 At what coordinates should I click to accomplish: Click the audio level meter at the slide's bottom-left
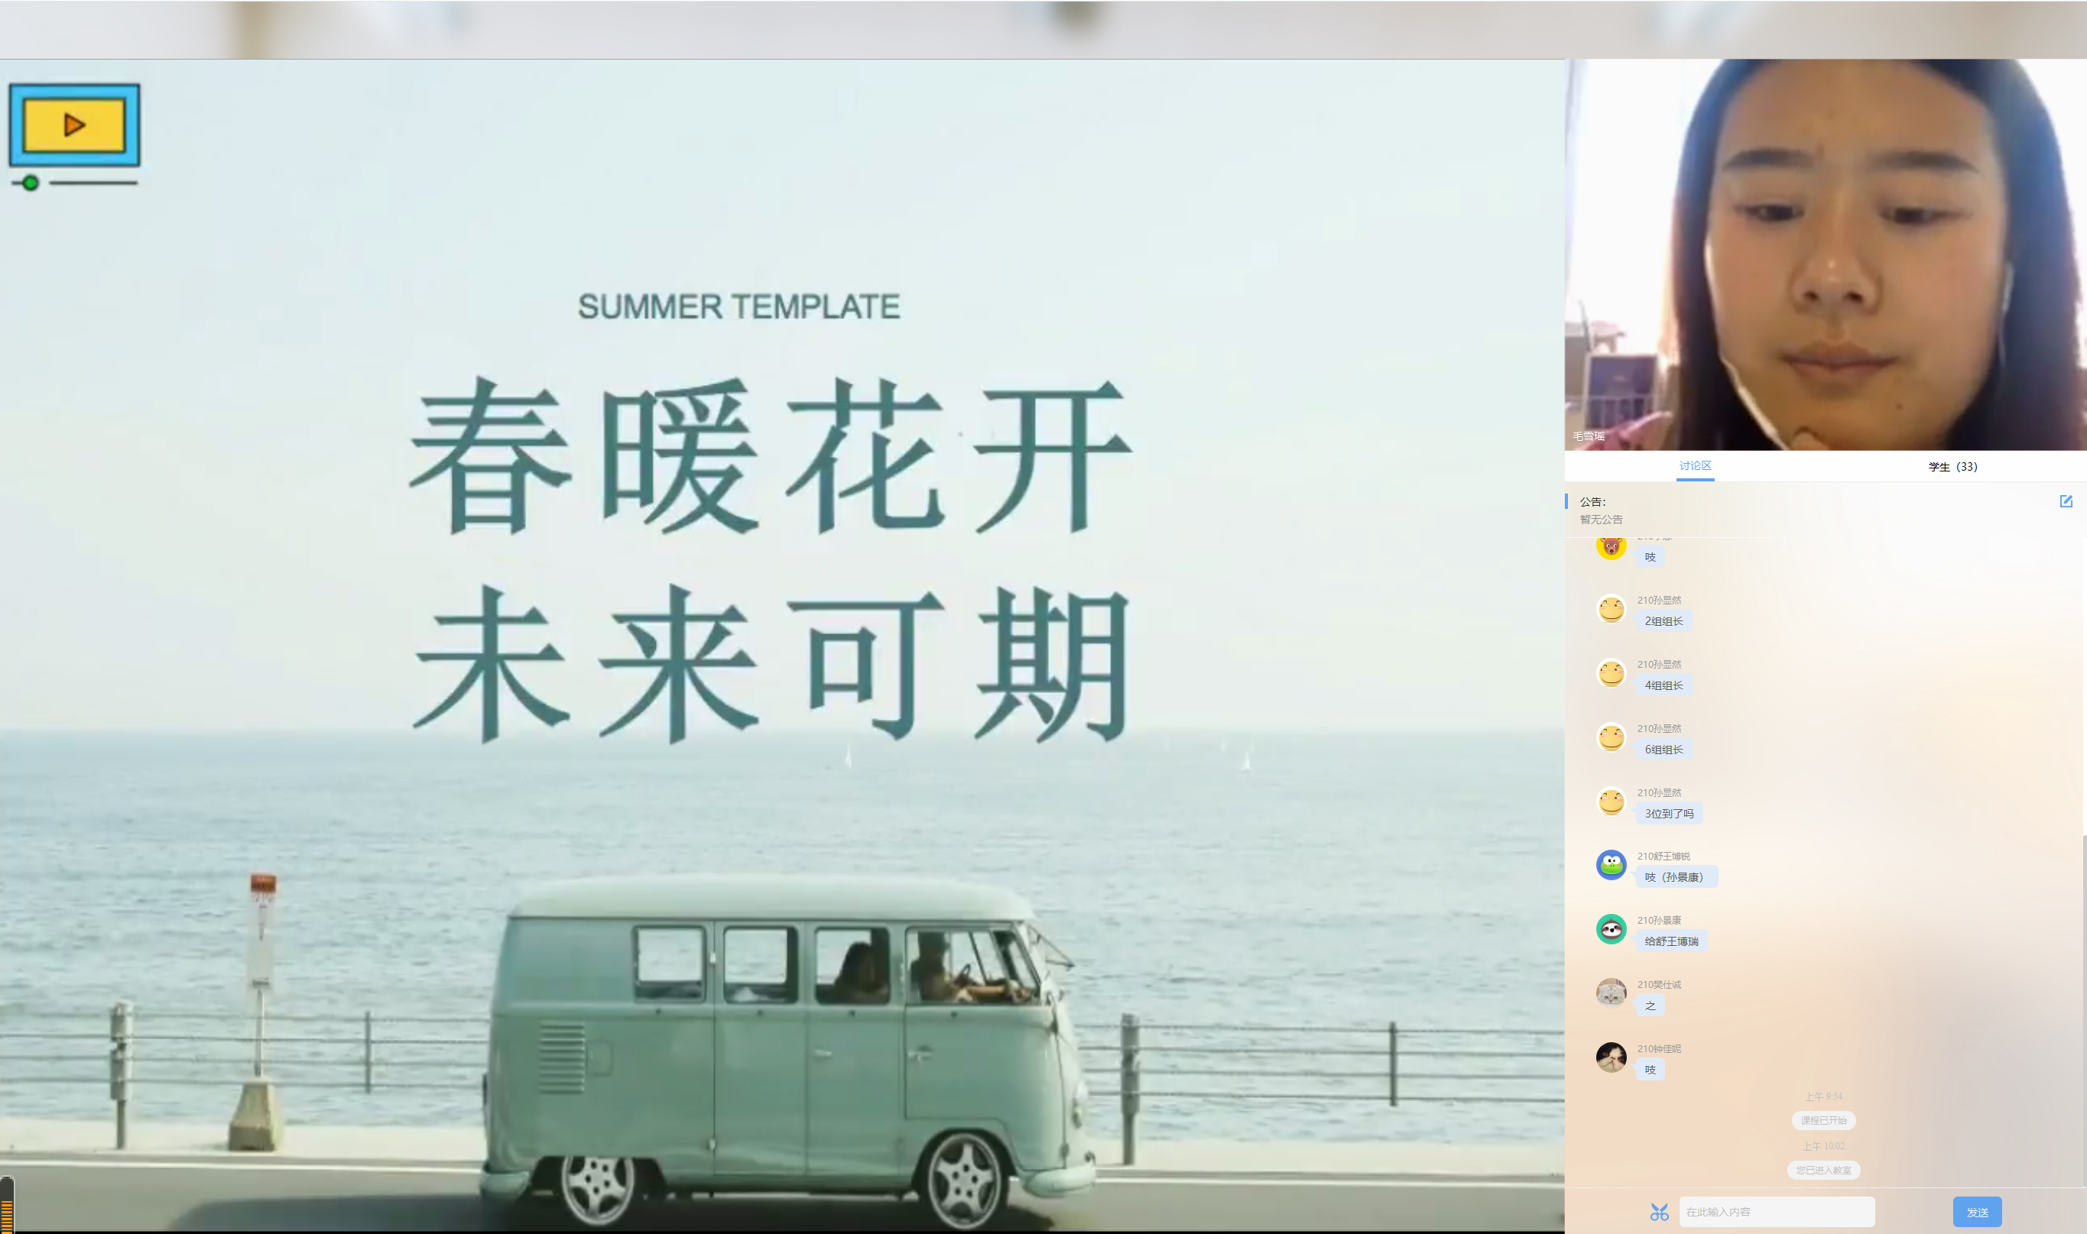pos(7,1206)
